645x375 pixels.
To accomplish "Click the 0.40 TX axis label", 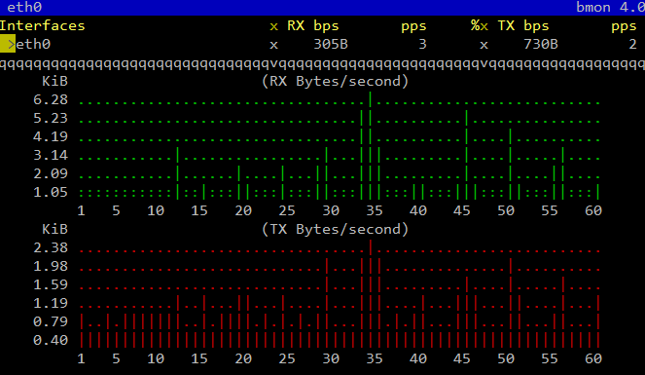I will point(51,340).
